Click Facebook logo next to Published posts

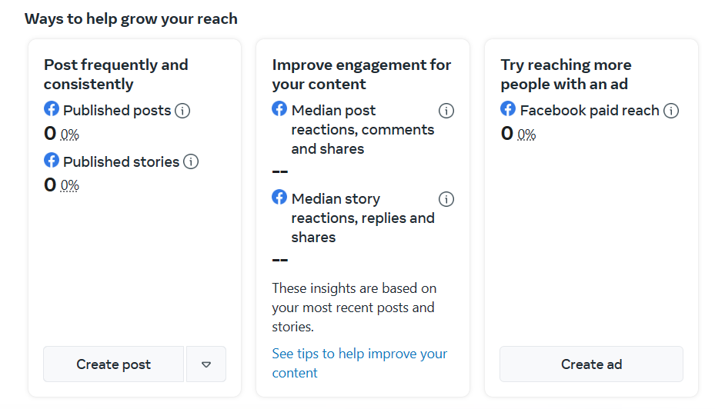pyautogui.click(x=52, y=109)
